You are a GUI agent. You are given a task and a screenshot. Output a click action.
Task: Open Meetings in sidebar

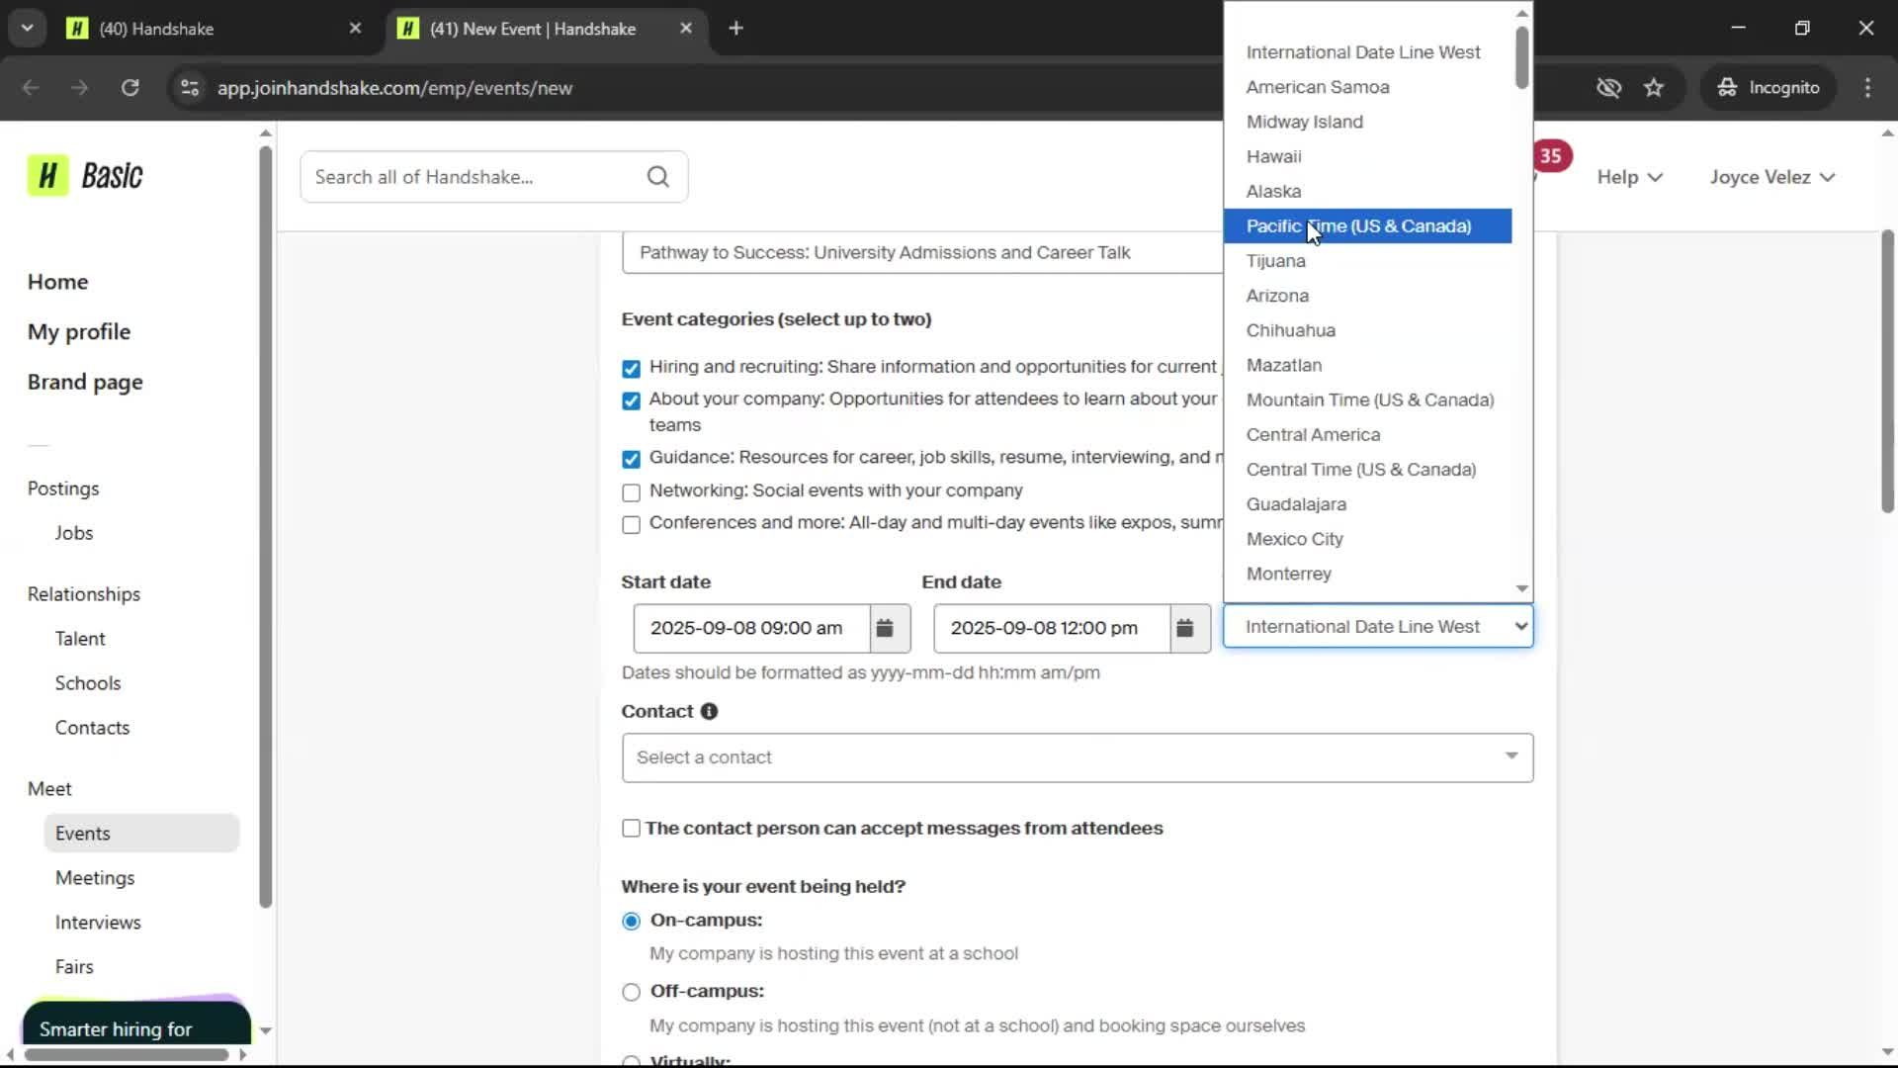point(95,878)
